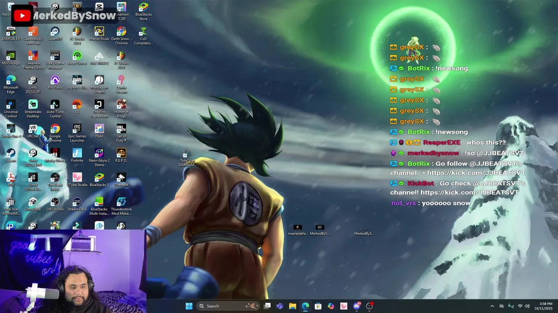Open the Lumia Stream shortcut
Screen dimensions: 558x313
click(121, 84)
